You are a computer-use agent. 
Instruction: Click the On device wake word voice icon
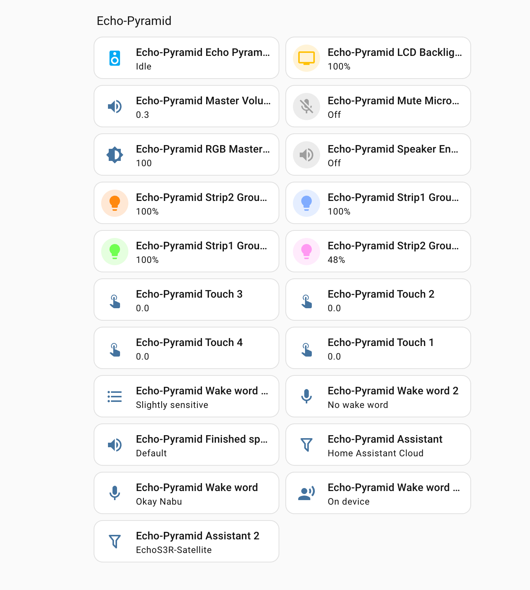307,493
